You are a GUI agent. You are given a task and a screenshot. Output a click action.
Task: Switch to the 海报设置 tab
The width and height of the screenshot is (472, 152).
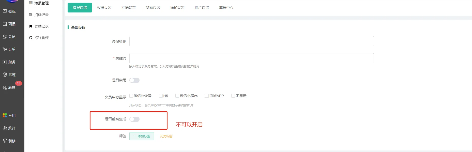[80, 8]
